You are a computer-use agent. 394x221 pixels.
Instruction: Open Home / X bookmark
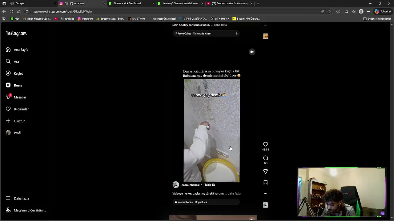(x=220, y=19)
